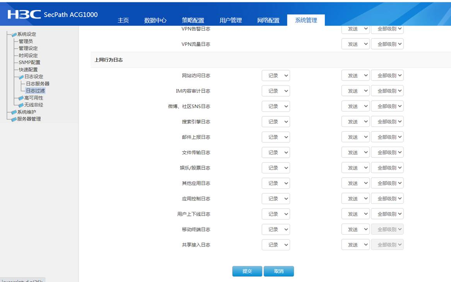This screenshot has height=282, width=451.
Task: Open 记录 dropdown for 共享接入日志
Action: pyautogui.click(x=276, y=245)
